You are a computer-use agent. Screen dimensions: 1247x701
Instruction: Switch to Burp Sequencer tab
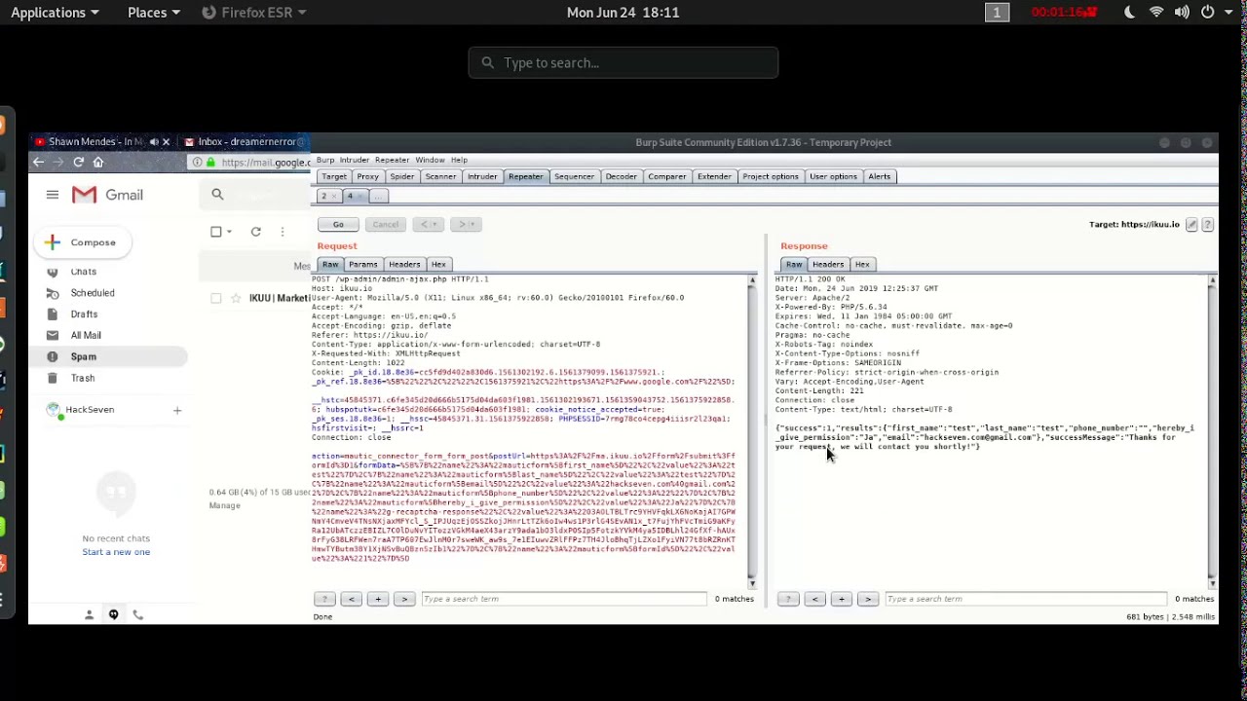[x=574, y=177]
